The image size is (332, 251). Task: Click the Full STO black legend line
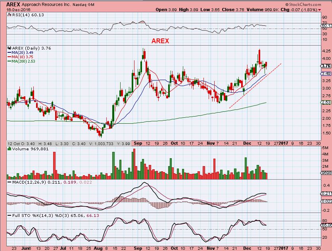(9, 215)
